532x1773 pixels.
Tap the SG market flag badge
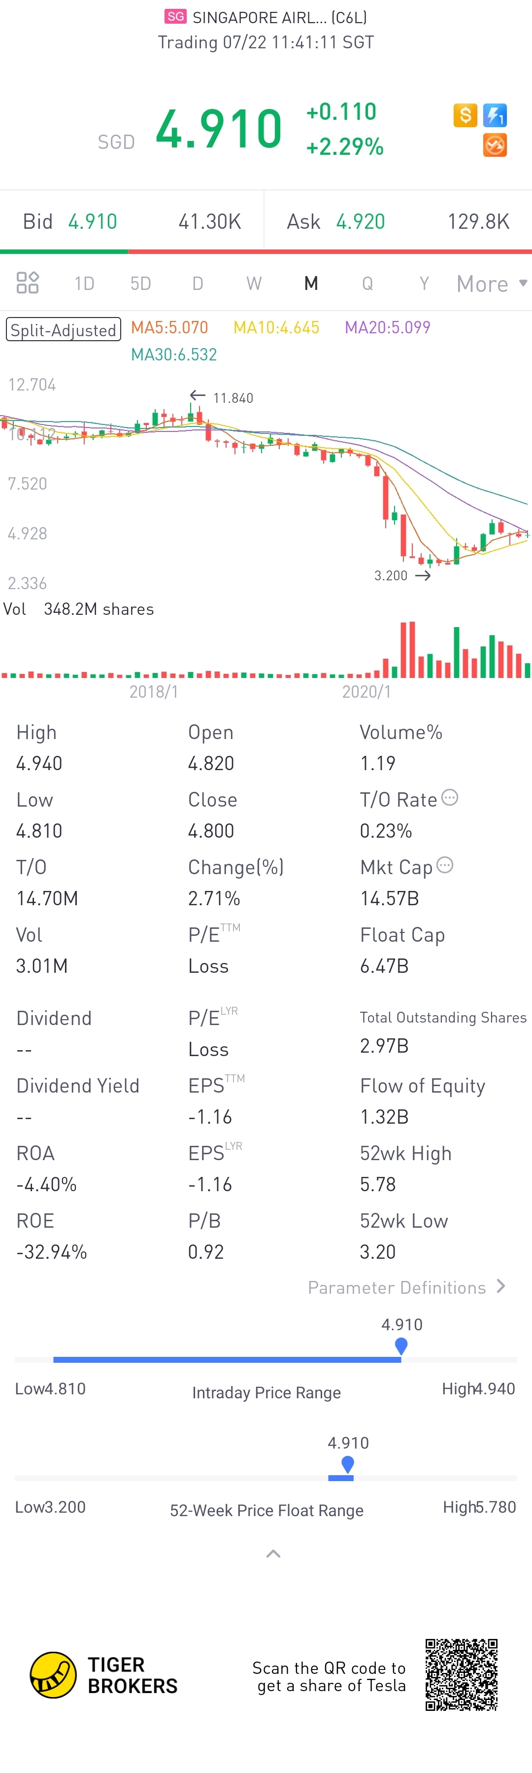pyautogui.click(x=176, y=17)
